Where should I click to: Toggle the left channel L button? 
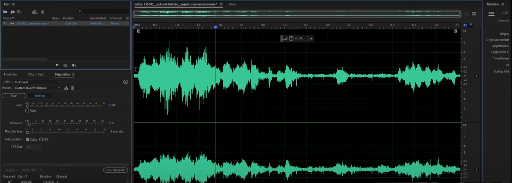(x=477, y=76)
